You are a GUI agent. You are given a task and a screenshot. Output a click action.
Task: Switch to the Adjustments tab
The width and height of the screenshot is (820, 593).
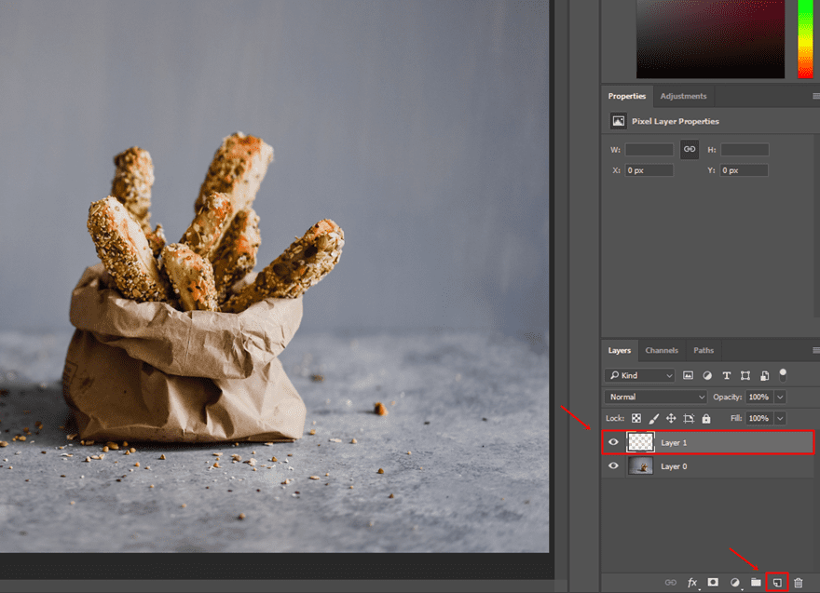click(x=683, y=96)
